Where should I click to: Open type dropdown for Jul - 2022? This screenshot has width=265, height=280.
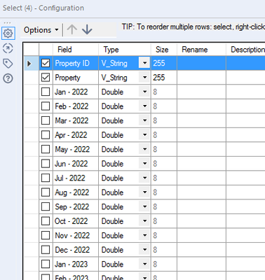(x=144, y=178)
